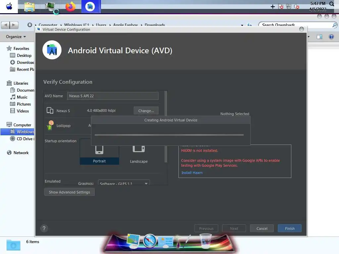Select the Android Studio taskbar icon

pos(90,7)
